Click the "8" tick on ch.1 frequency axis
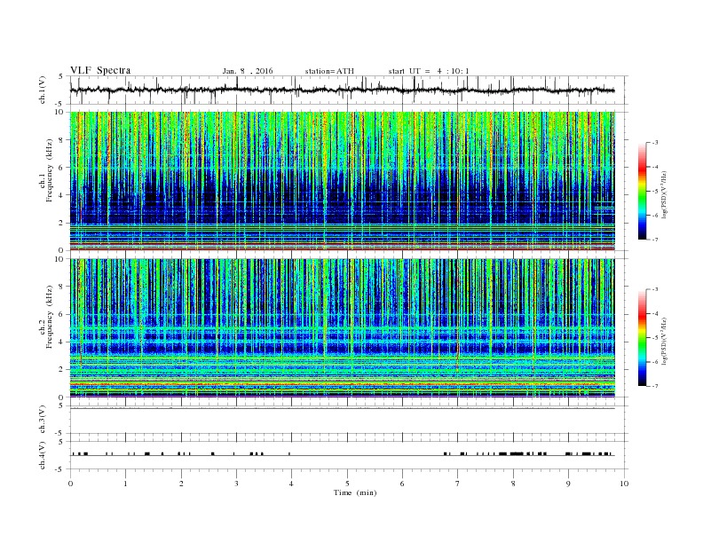Viewport: 703px width, 543px height. click(62, 140)
